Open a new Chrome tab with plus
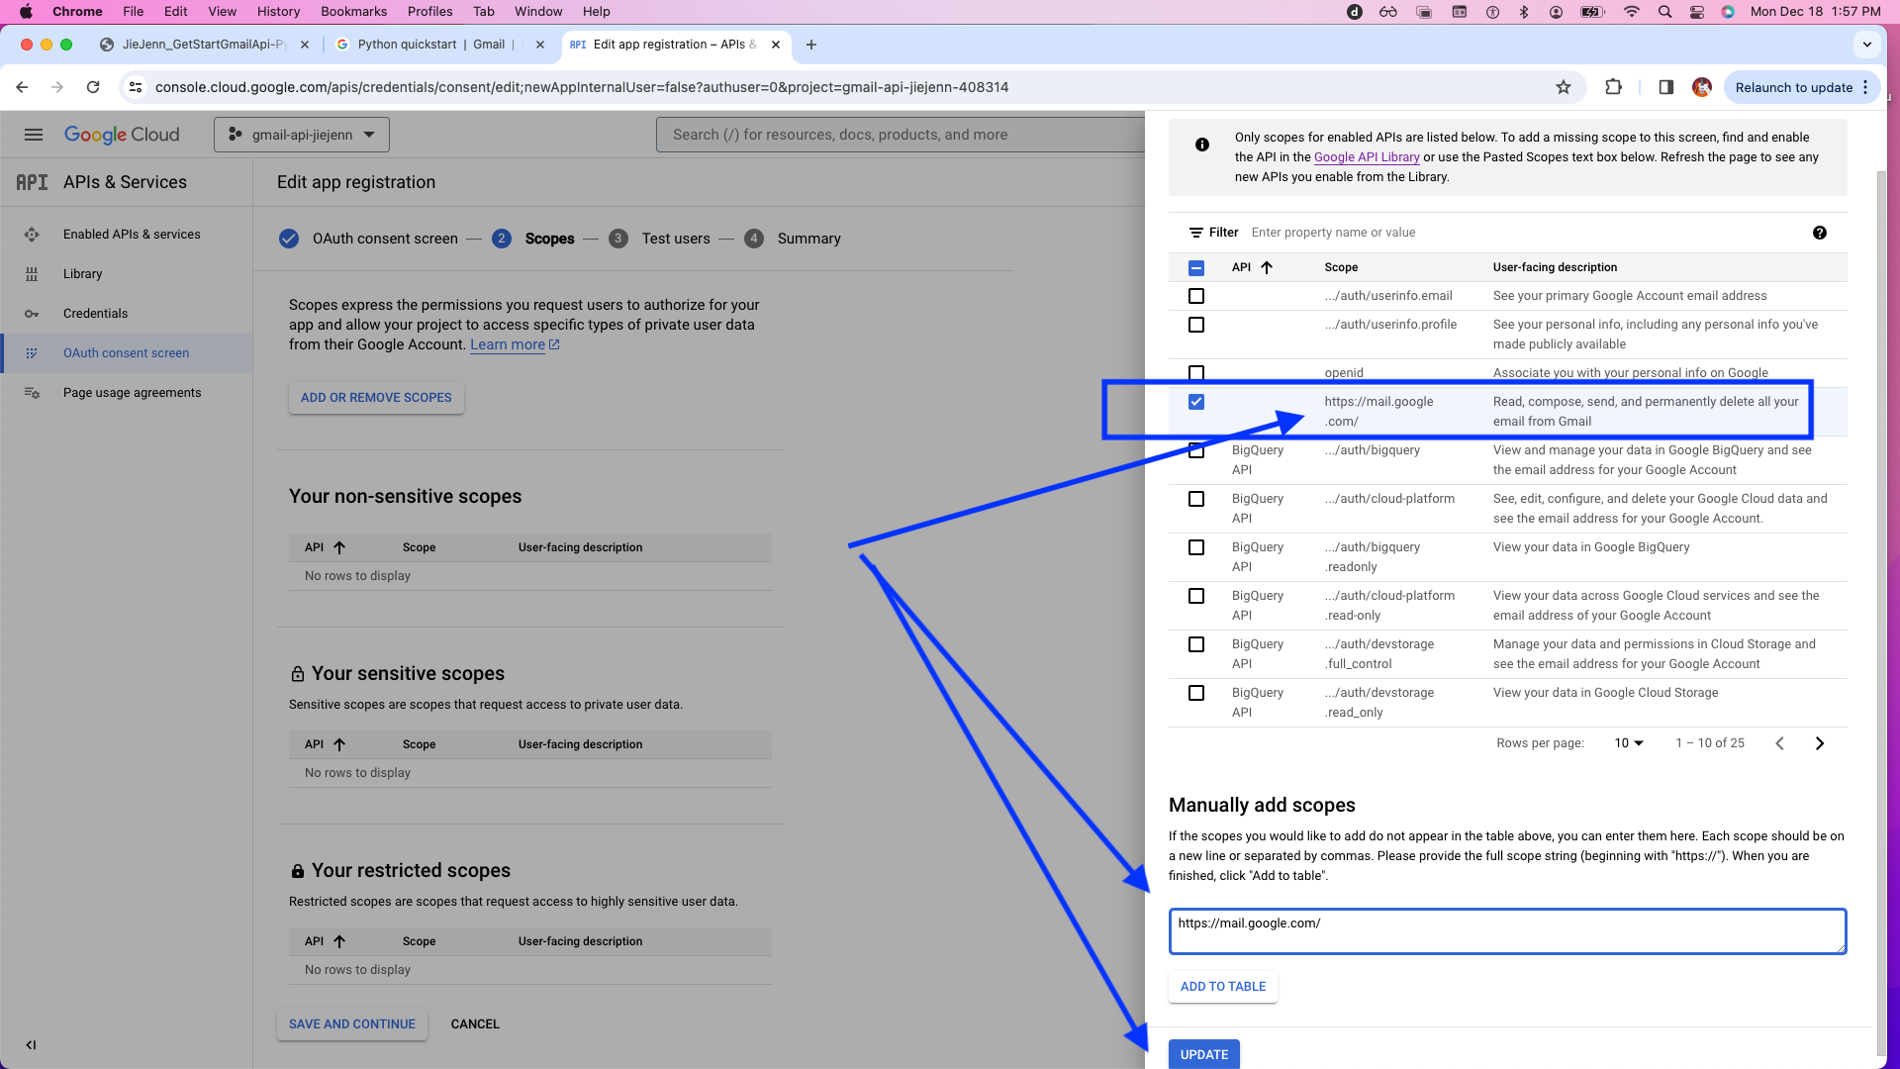 [x=811, y=45]
